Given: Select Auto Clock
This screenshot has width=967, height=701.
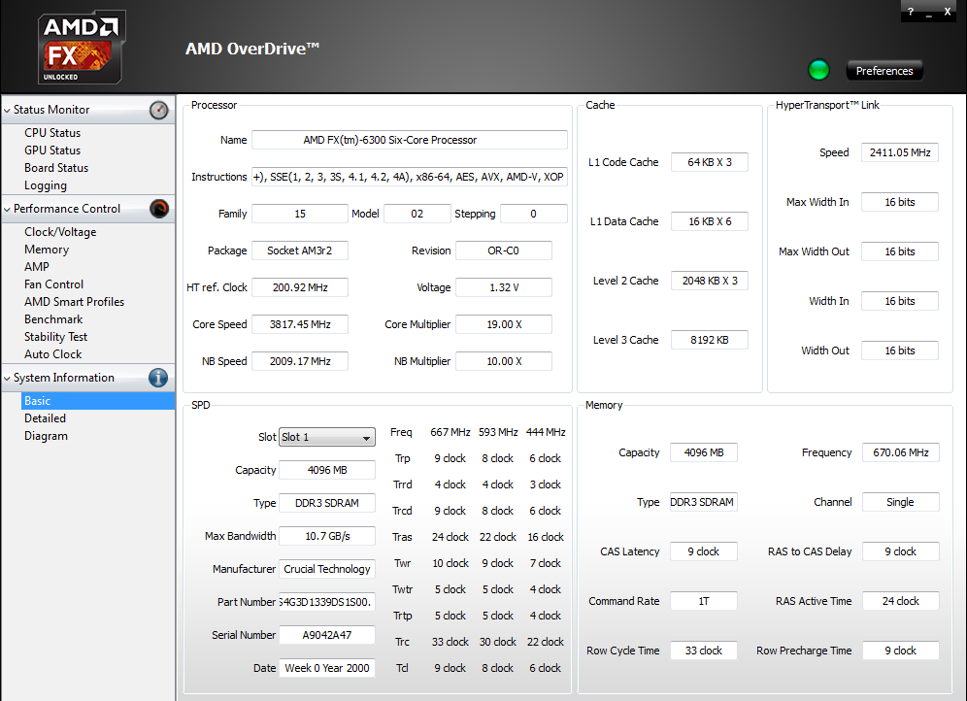Looking at the screenshot, I should click(52, 354).
